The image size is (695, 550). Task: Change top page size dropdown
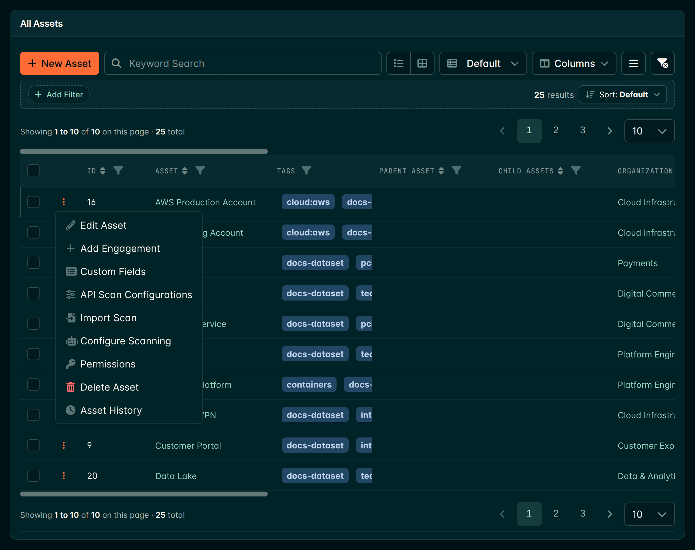pyautogui.click(x=649, y=131)
